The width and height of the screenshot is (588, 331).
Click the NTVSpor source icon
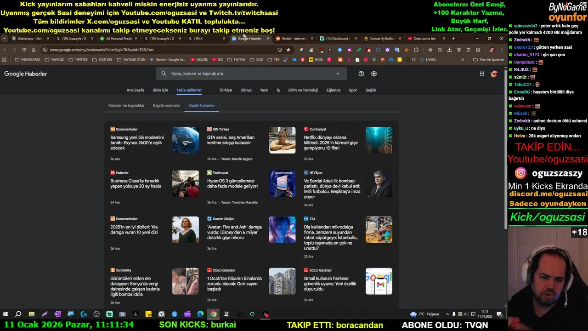click(306, 172)
